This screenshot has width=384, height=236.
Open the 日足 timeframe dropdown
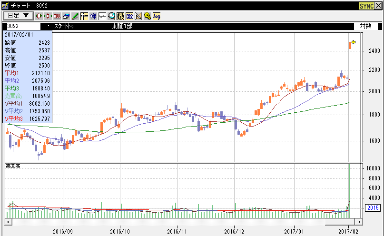tap(18, 16)
